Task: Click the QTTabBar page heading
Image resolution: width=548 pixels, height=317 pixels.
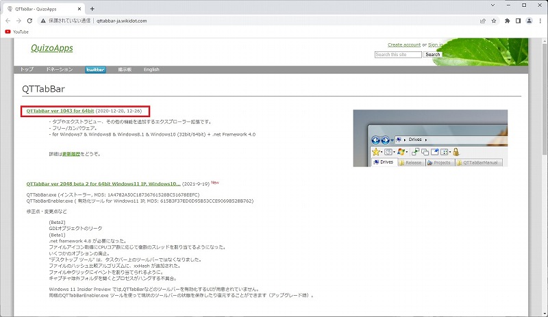Action: [x=43, y=89]
